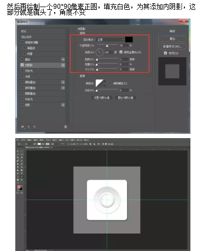Click the 设置为默认值 button
The image size is (203, 251).
(102, 98)
